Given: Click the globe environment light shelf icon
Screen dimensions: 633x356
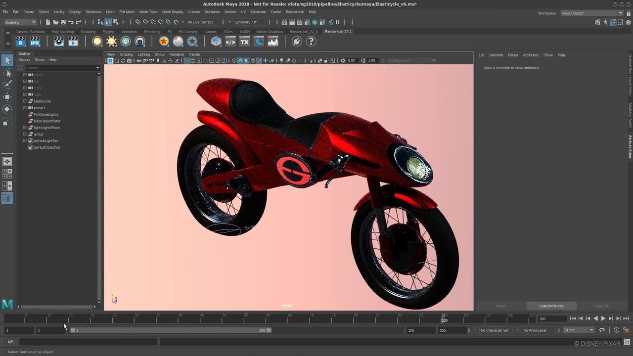Looking at the screenshot, I should point(126,42).
